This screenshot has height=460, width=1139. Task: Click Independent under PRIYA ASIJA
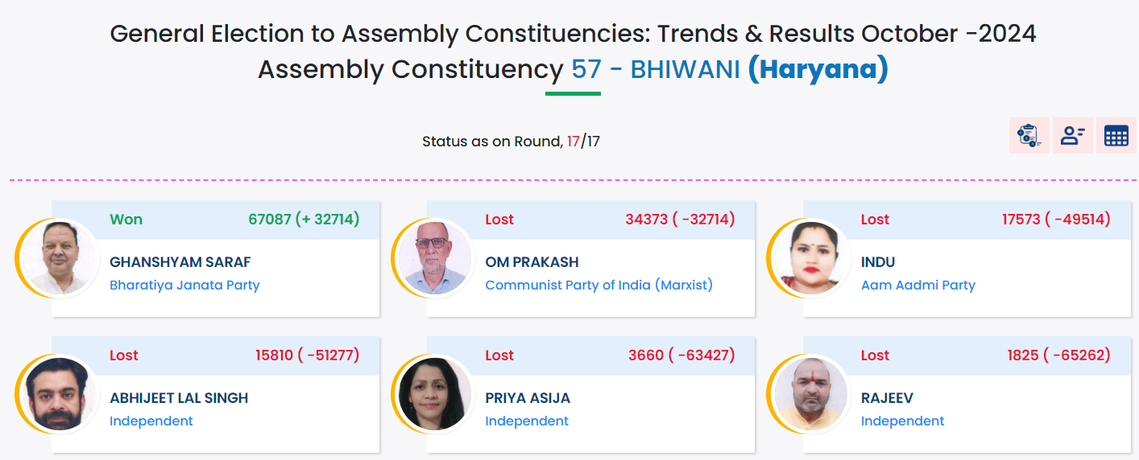coord(527,421)
